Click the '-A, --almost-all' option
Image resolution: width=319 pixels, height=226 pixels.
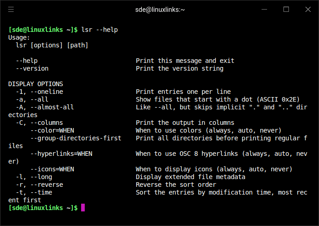click(x=45, y=107)
